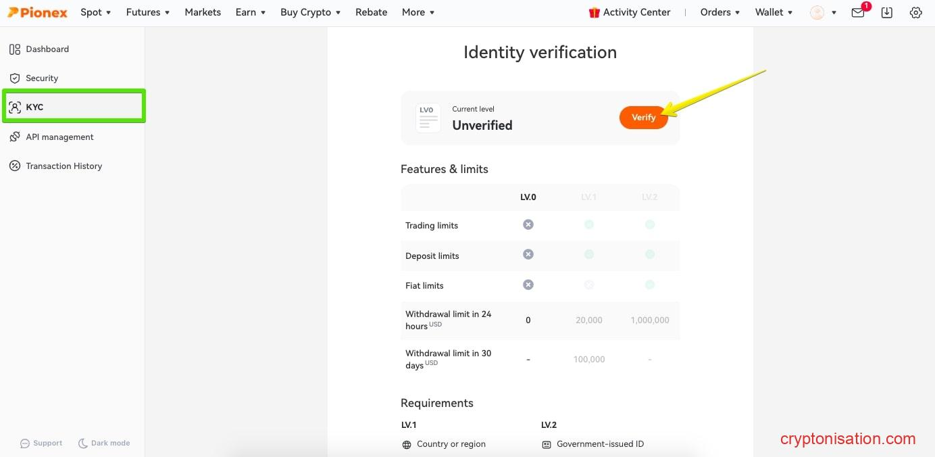Open the Support link
The image size is (935, 457).
click(41, 443)
